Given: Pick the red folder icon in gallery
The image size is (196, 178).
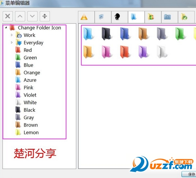Looking at the screenshot, I should (x=125, y=52).
